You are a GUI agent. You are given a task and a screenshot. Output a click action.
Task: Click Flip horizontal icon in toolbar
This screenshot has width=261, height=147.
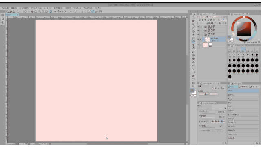tap(55, 11)
